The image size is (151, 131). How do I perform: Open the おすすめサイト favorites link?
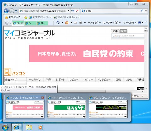click(40, 17)
